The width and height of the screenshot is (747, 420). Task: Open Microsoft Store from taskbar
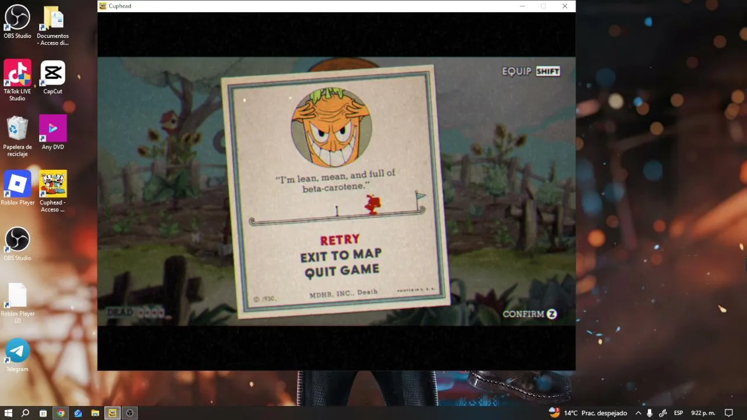[x=43, y=413]
